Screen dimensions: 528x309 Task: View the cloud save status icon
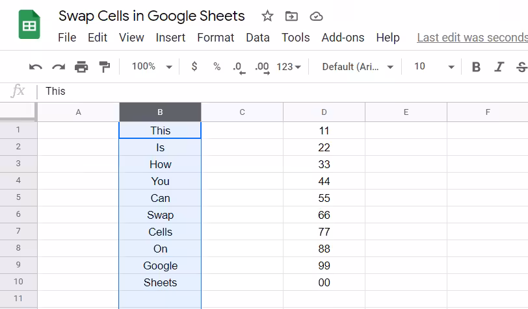point(316,16)
